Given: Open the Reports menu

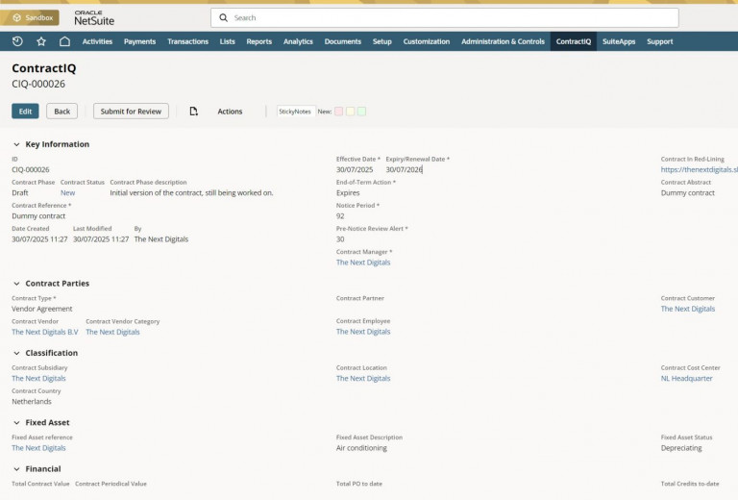Looking at the screenshot, I should click(259, 41).
